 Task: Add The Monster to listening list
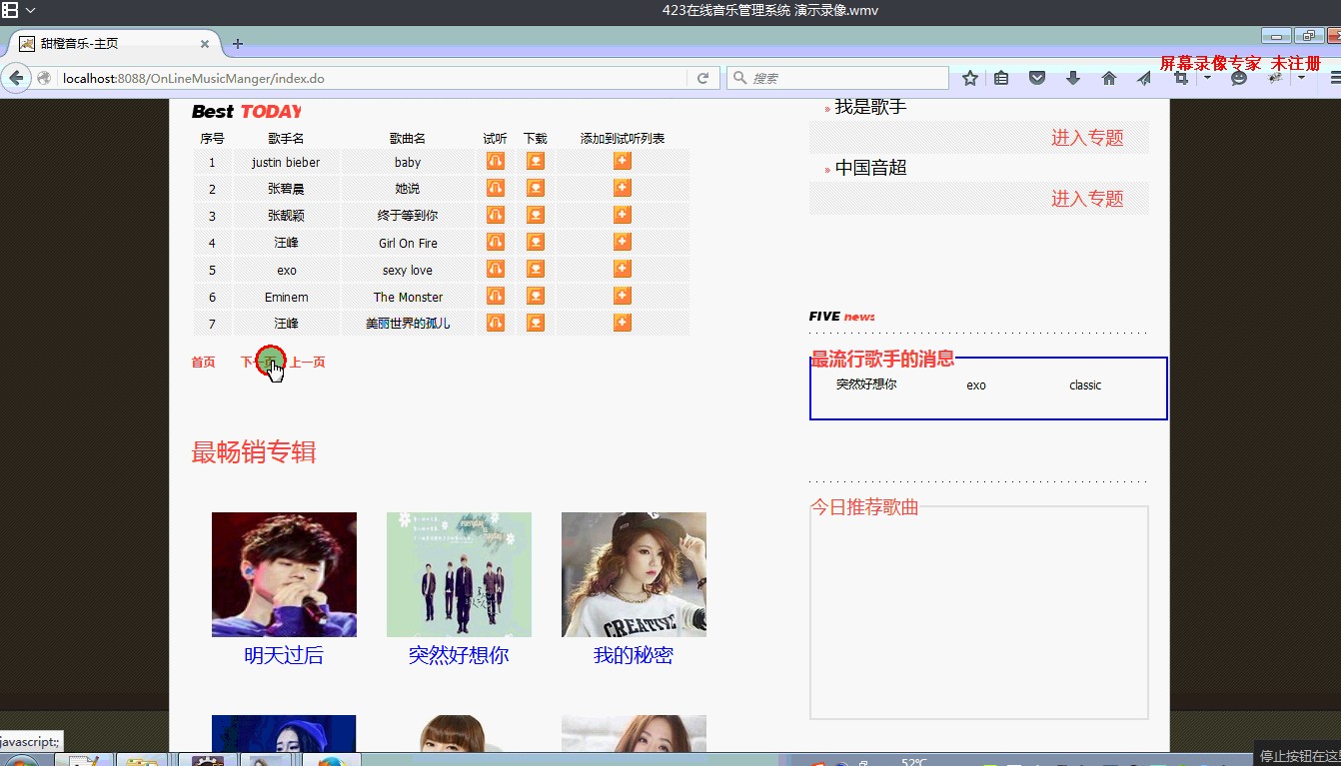(x=622, y=296)
